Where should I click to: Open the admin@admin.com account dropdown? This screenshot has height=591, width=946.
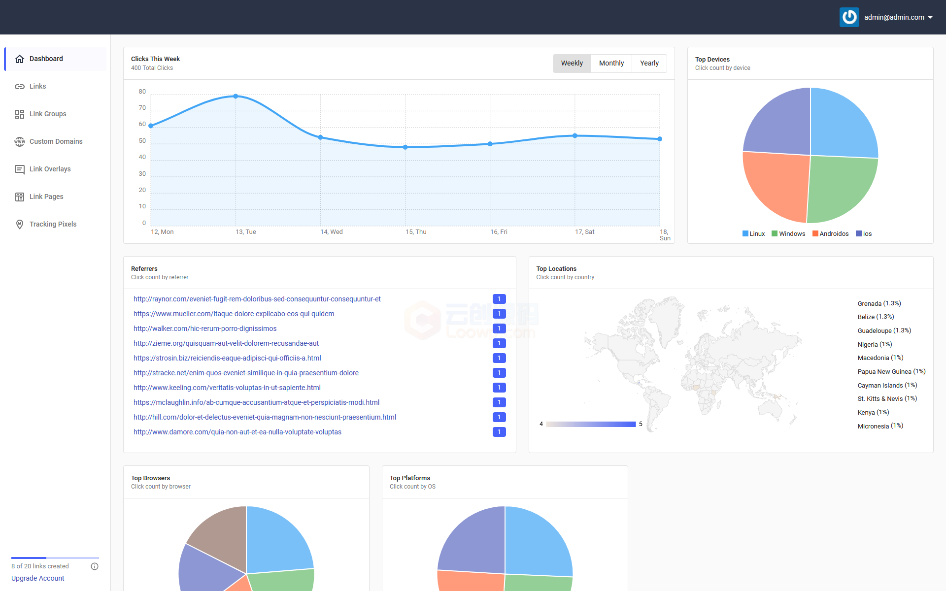pos(899,17)
